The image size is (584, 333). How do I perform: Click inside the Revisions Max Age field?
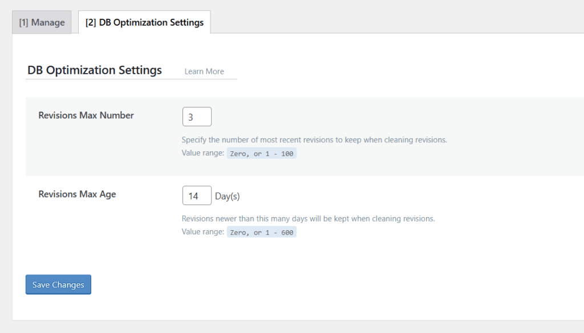(x=196, y=195)
